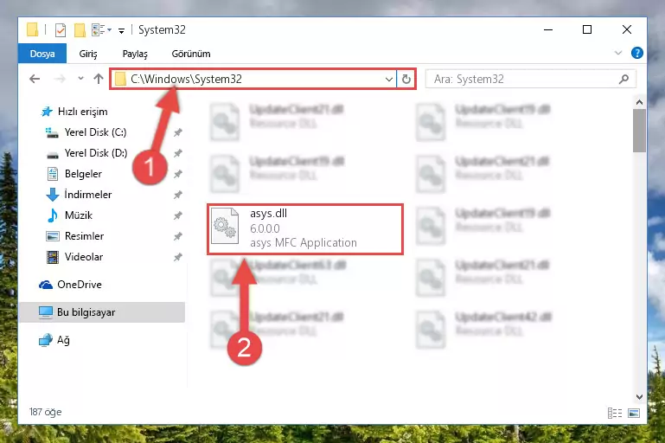Click the pin icon next to Müzik
The width and height of the screenshot is (665, 443).
(177, 215)
